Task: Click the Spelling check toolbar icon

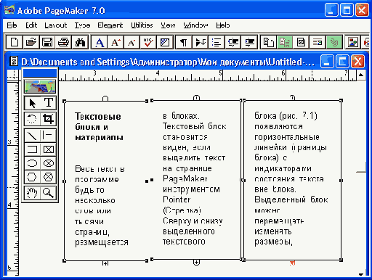Action: pos(148,42)
